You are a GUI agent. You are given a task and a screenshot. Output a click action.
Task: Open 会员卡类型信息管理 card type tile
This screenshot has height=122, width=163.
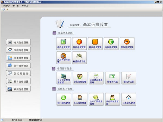coord(64,78)
